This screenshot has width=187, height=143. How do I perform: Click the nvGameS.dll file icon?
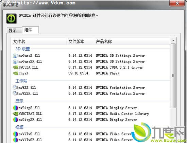(x=15, y=55)
